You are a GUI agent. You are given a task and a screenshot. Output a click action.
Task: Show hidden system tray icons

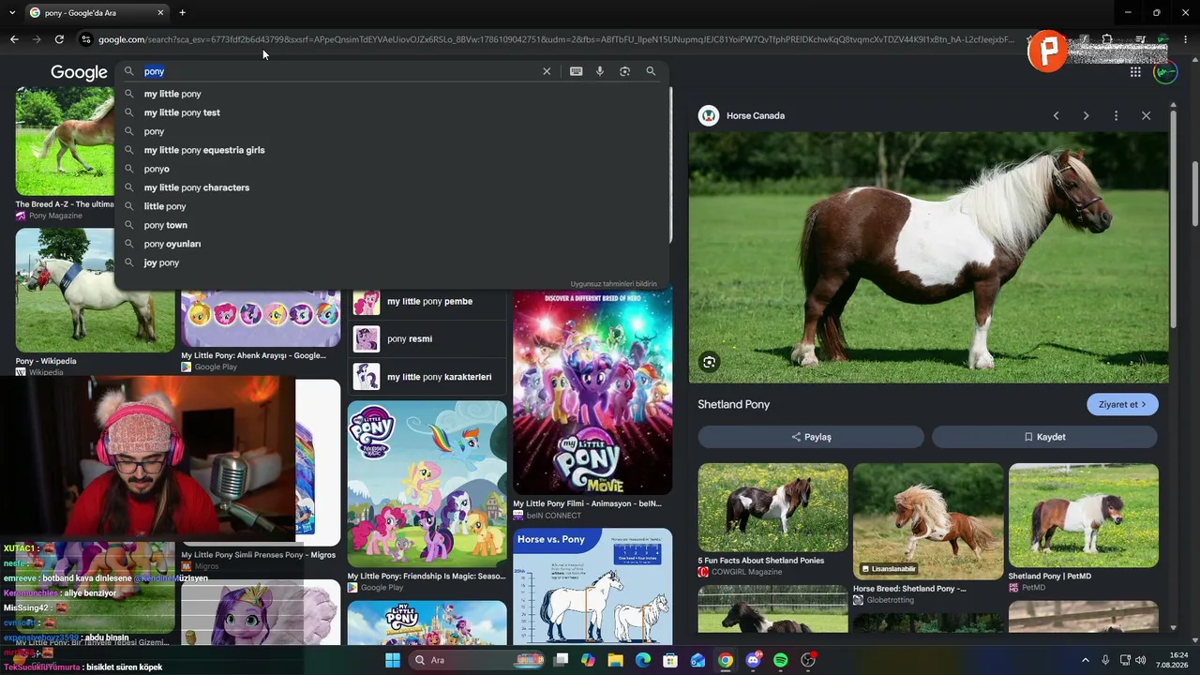click(1086, 660)
